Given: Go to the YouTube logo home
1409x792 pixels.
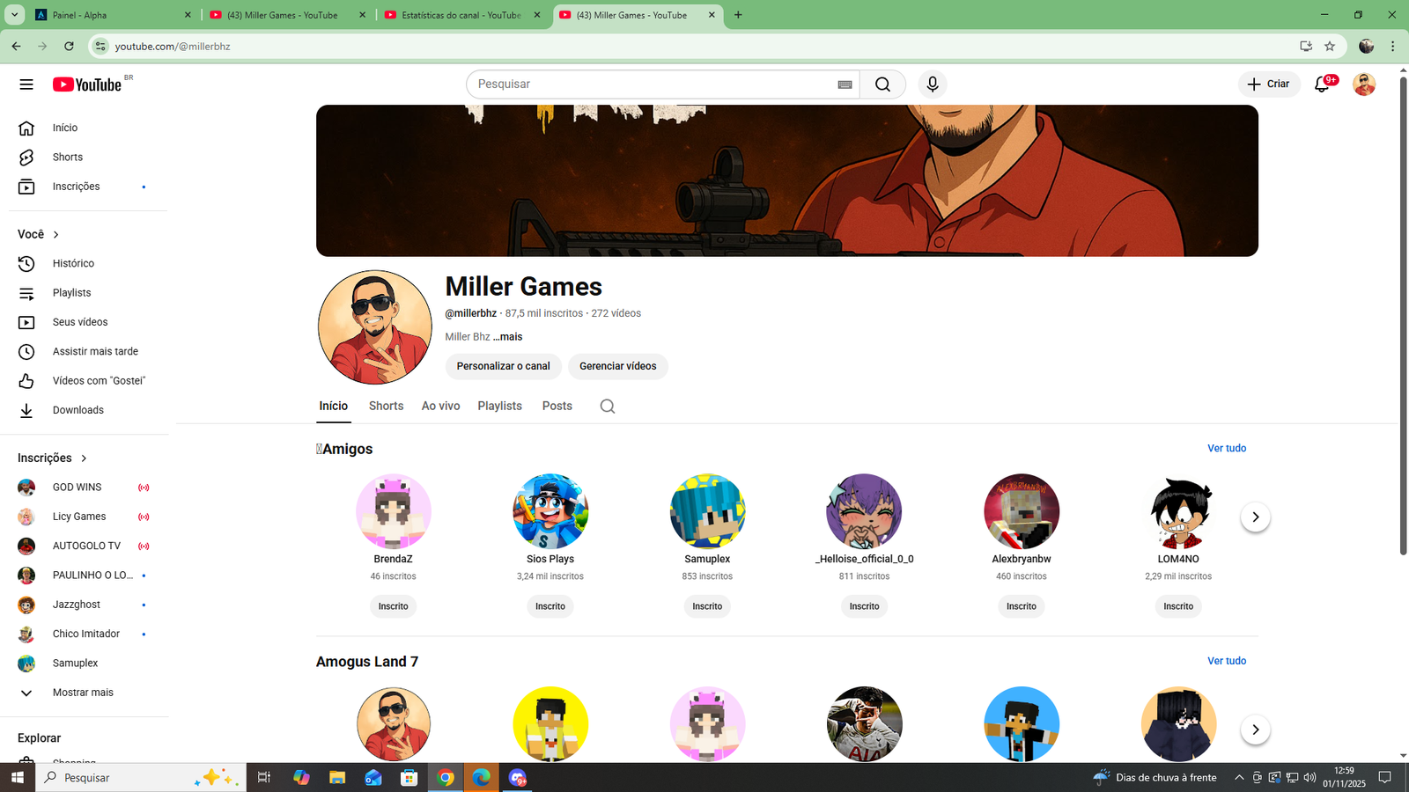Looking at the screenshot, I should tap(87, 84).
